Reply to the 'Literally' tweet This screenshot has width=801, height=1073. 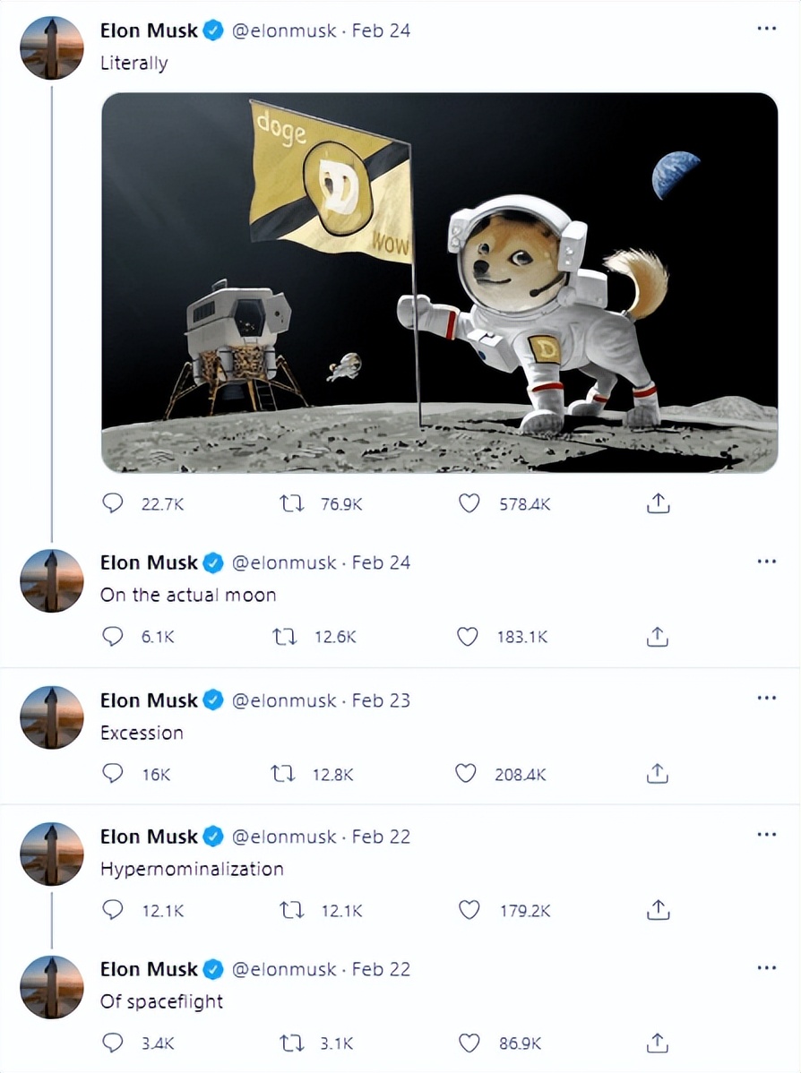pos(113,504)
